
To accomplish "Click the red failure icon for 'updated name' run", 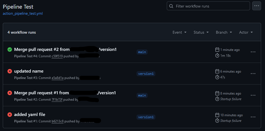I will click(x=10, y=71).
